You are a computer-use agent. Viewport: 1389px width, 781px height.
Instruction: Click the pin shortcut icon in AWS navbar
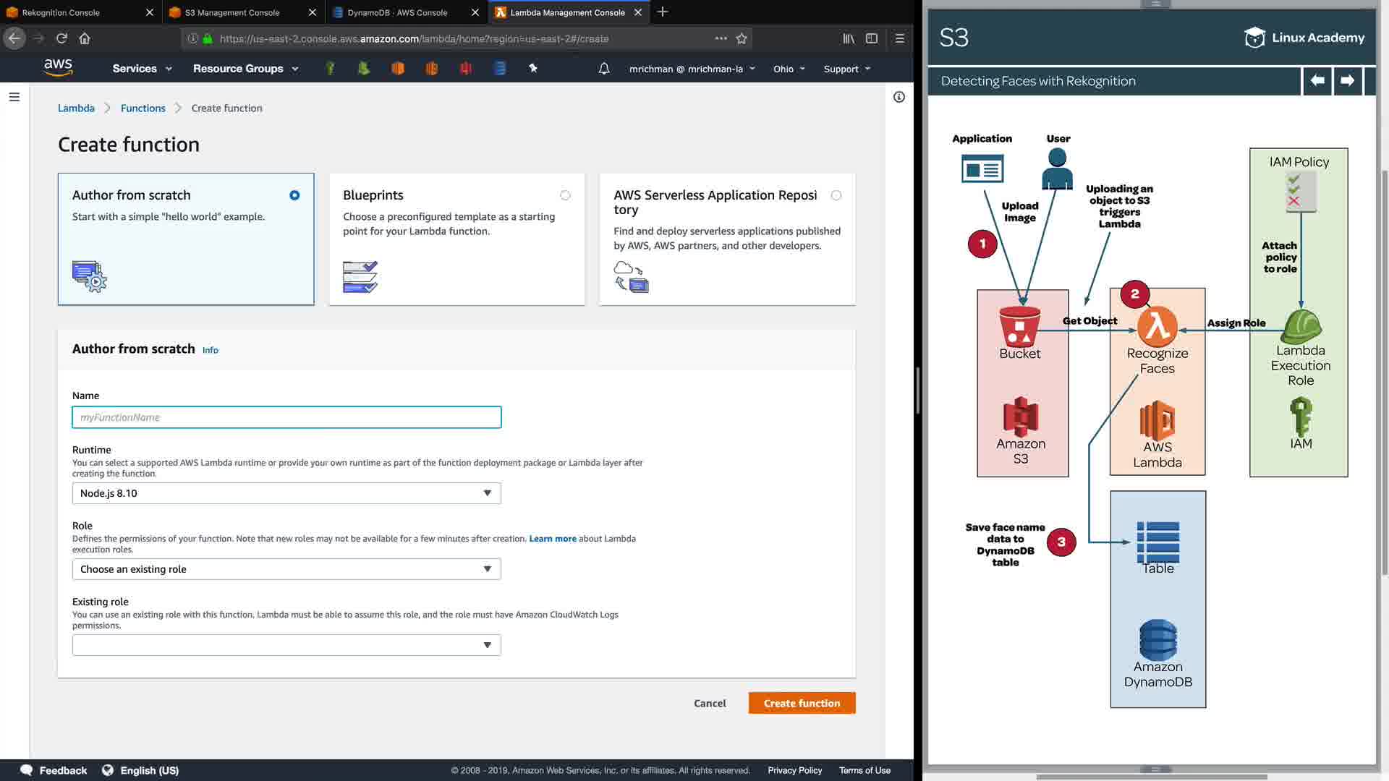(533, 68)
